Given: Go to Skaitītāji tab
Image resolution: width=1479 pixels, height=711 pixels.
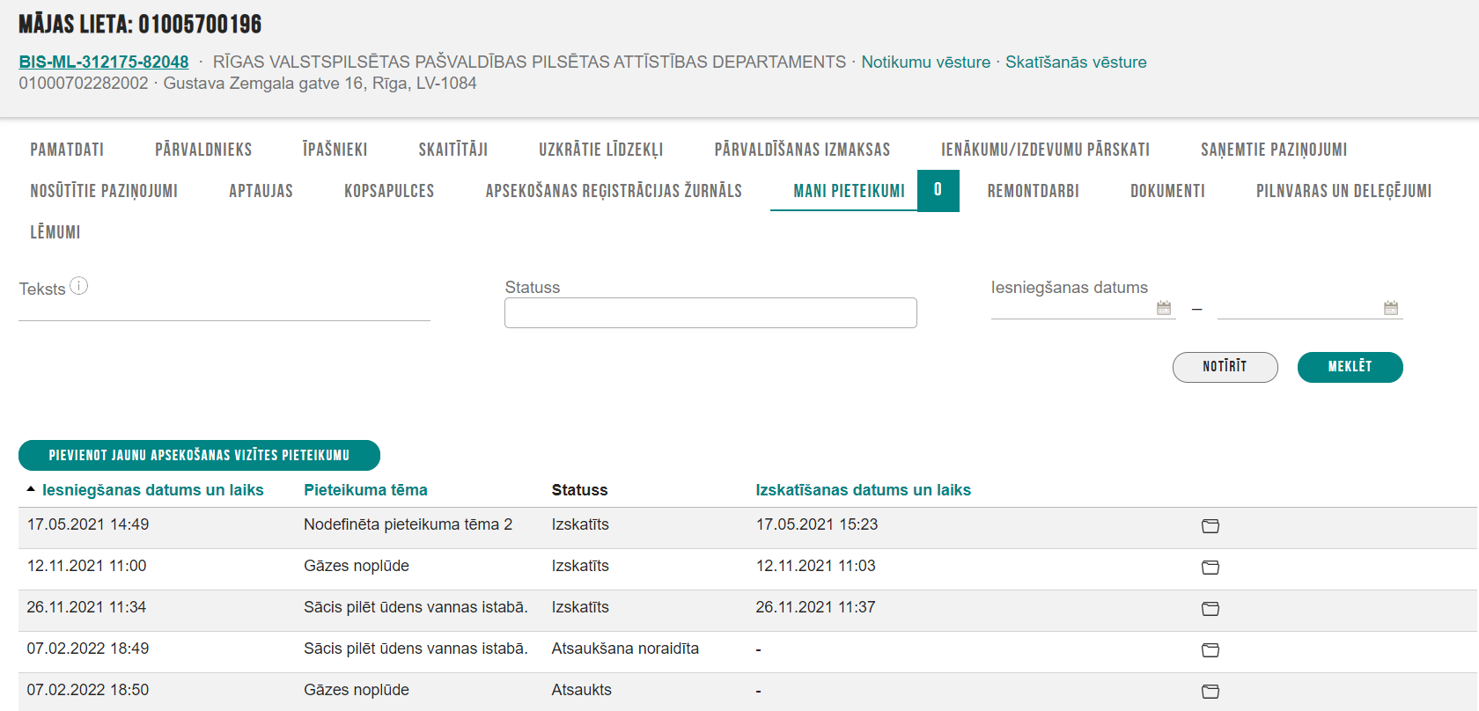Looking at the screenshot, I should tap(453, 150).
